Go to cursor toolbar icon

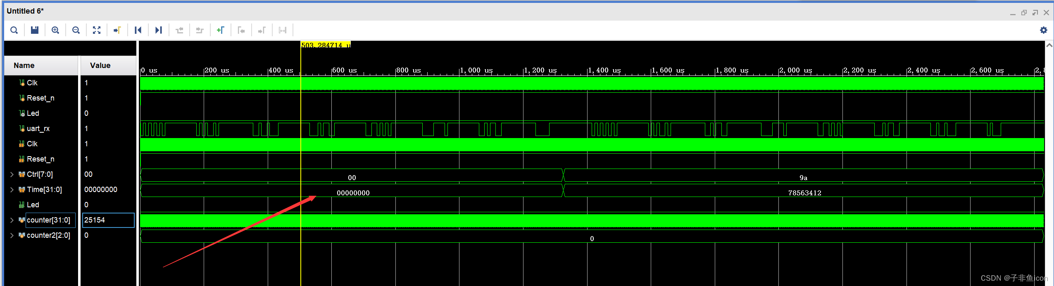(x=117, y=30)
